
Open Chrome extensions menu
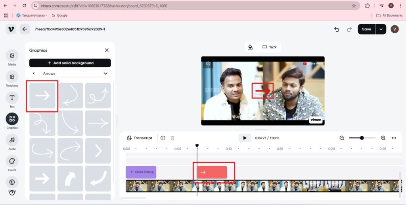pos(367,6)
